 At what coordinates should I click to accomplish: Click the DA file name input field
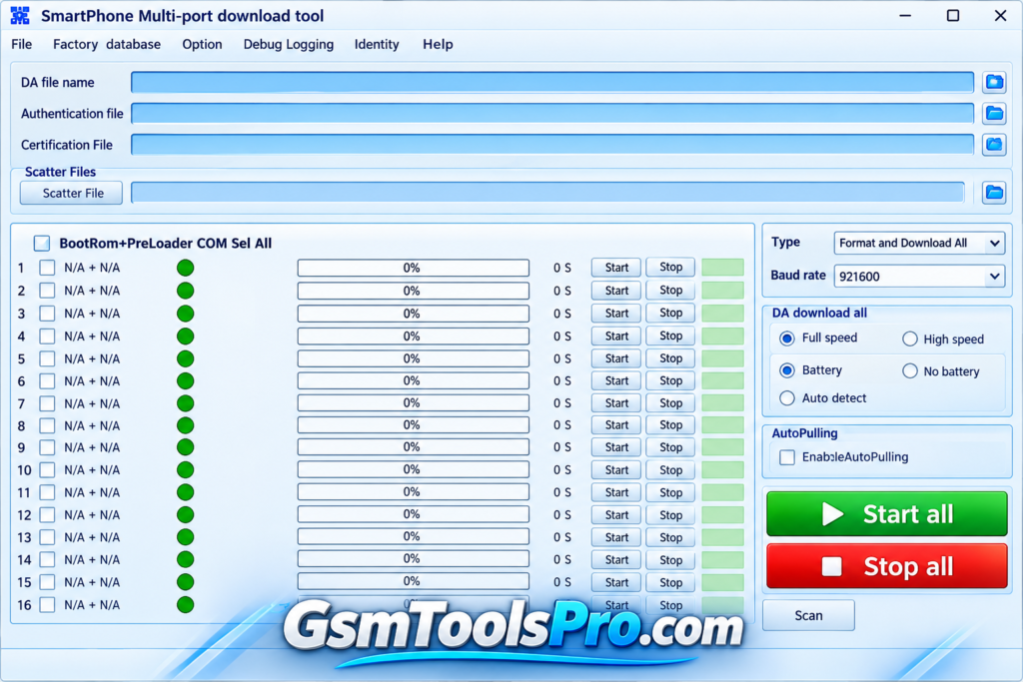[551, 82]
